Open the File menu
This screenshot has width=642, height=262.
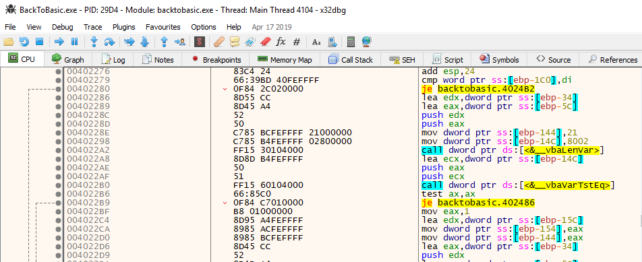pos(10,27)
